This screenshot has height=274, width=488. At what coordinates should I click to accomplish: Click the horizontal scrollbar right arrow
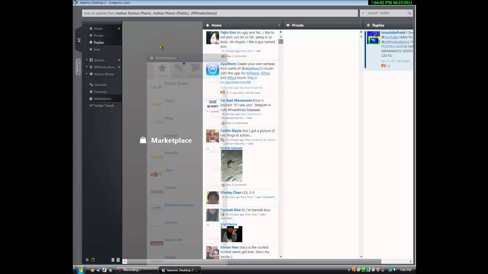pos(411,261)
